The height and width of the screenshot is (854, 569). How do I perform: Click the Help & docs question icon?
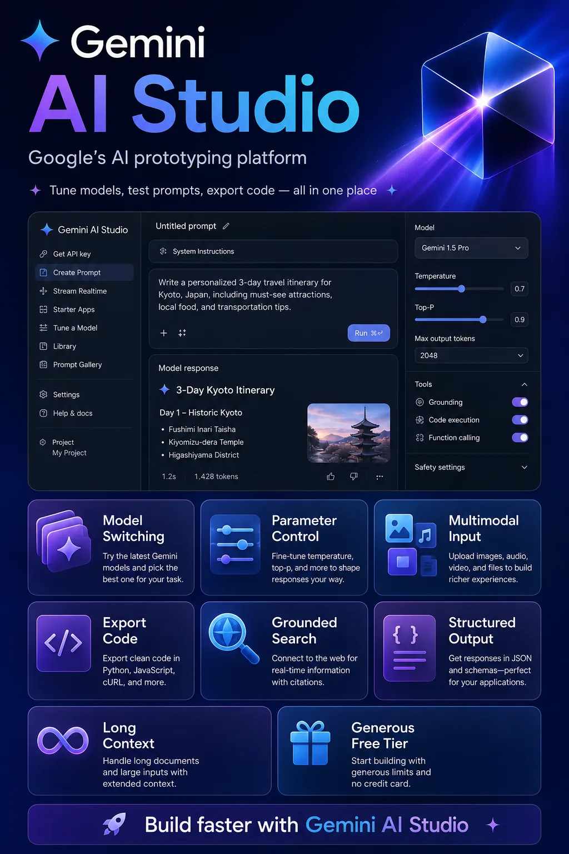pyautogui.click(x=43, y=413)
